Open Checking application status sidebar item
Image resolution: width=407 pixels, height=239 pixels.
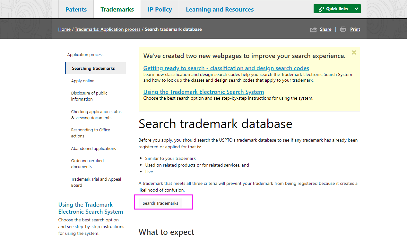(96, 115)
